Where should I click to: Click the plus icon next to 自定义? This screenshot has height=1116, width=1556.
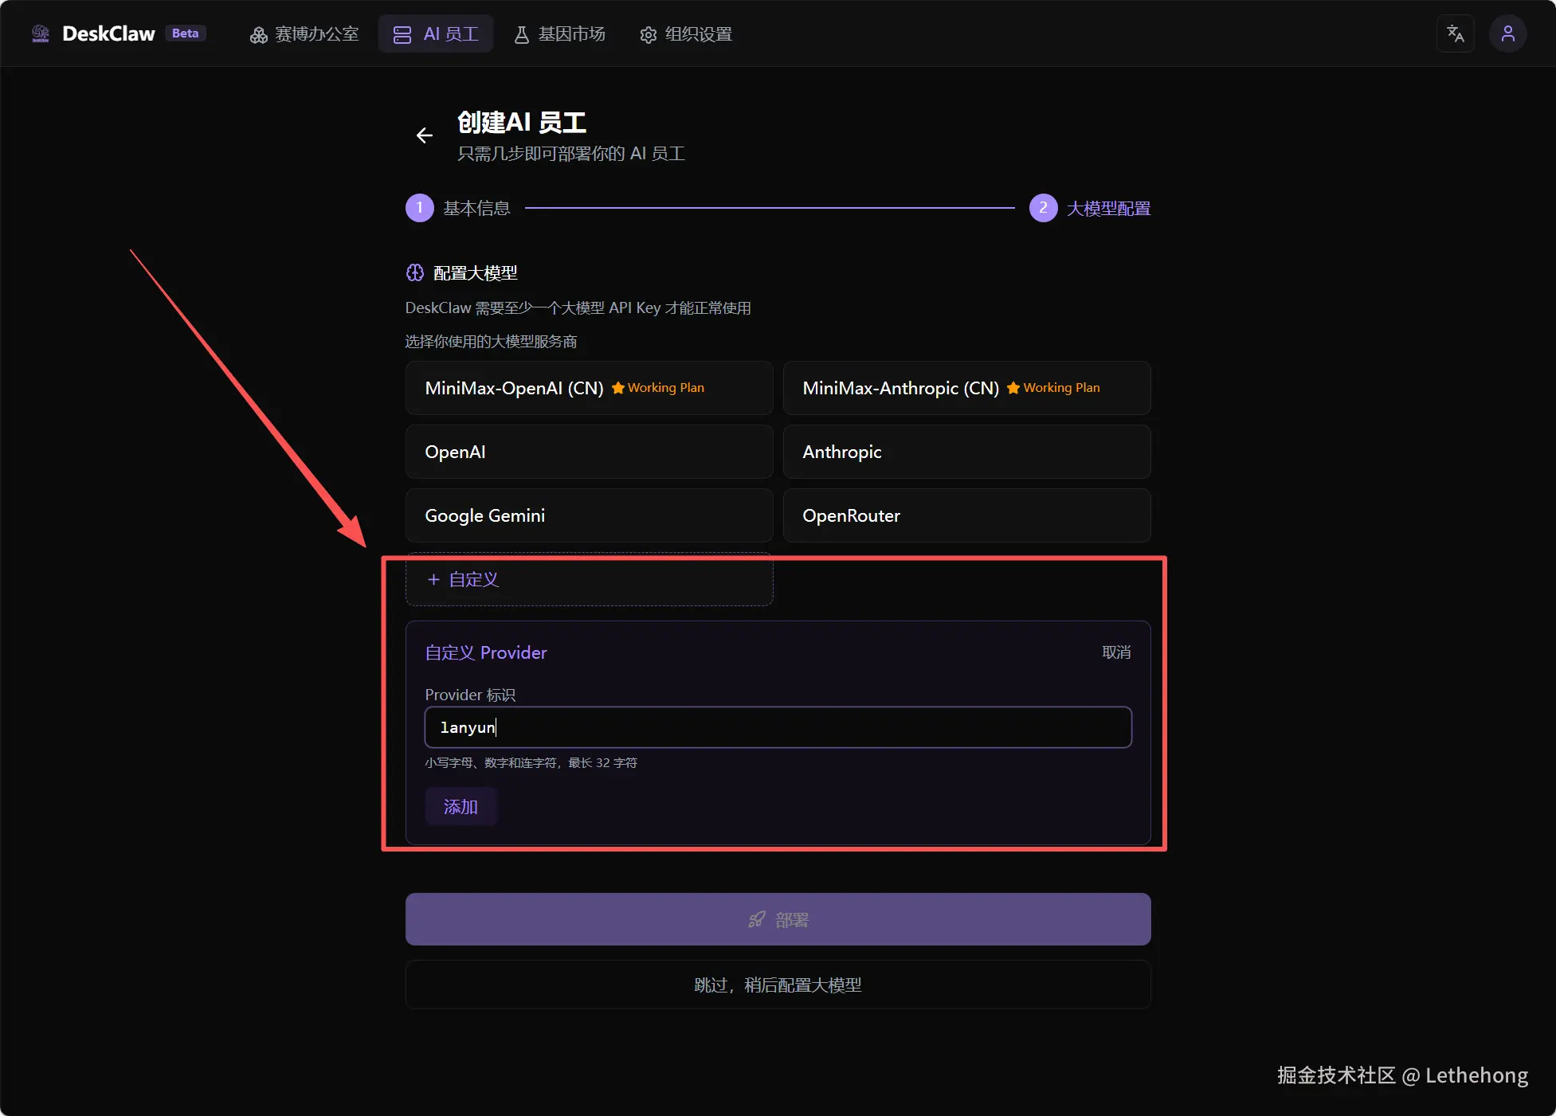[433, 579]
